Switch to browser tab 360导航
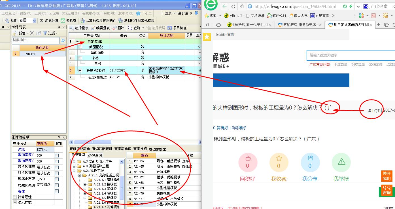Image resolution: width=395 pixels, height=209 pixels. [x=249, y=25]
